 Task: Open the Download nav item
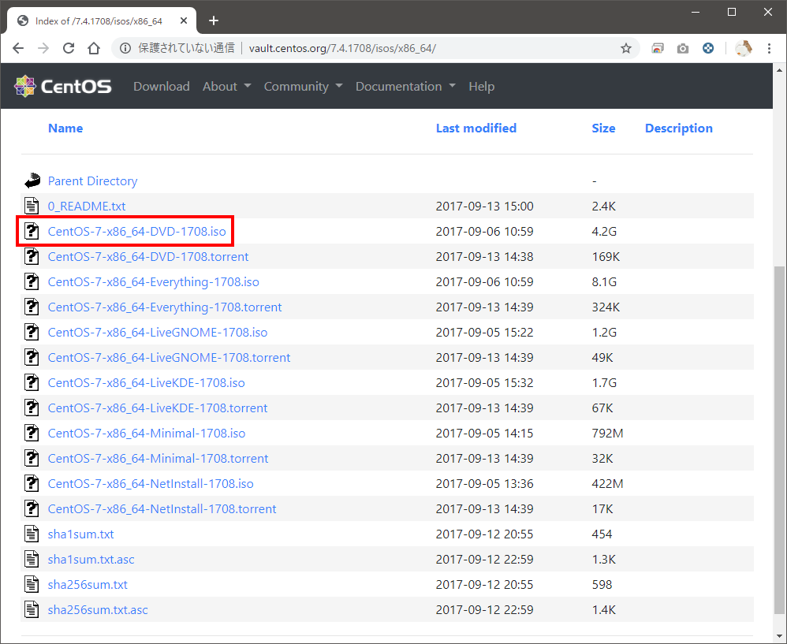coord(162,86)
